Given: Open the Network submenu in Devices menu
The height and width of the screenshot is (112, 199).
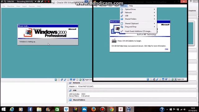Looking at the screenshot, I should coord(138,12).
